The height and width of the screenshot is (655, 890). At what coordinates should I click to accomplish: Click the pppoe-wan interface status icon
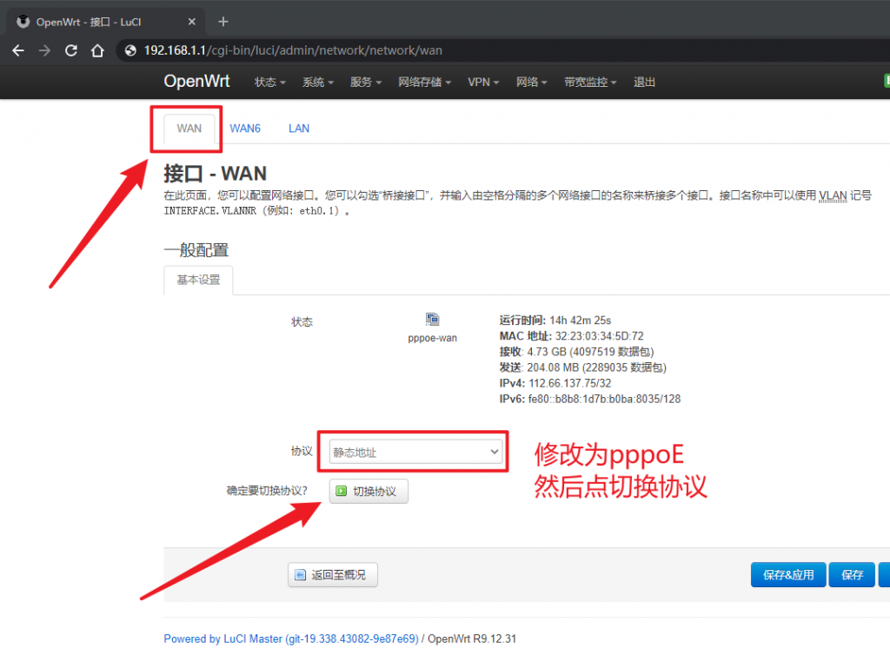click(x=433, y=320)
